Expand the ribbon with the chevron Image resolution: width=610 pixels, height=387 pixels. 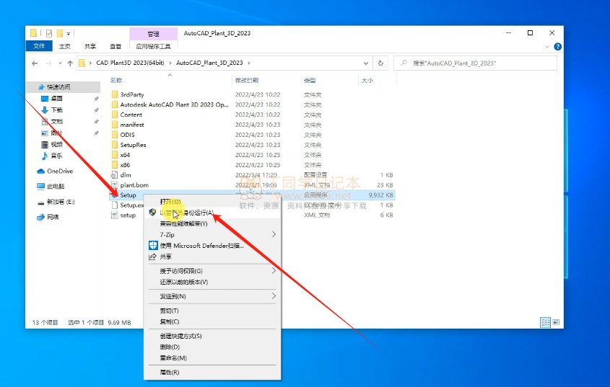[x=547, y=47]
